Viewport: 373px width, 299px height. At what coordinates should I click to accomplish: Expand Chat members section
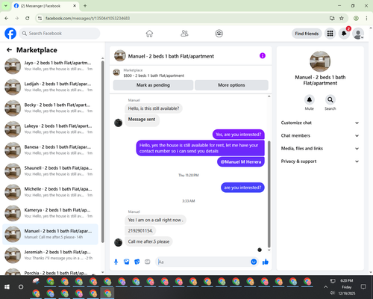click(320, 136)
